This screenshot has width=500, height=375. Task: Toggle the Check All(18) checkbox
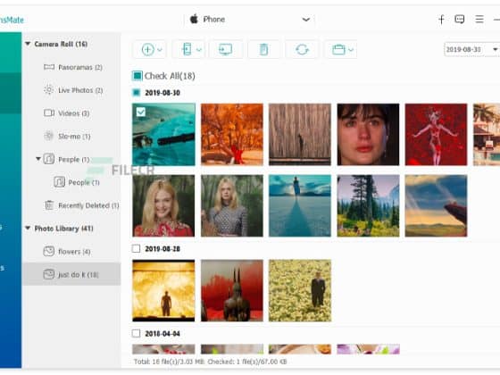137,76
